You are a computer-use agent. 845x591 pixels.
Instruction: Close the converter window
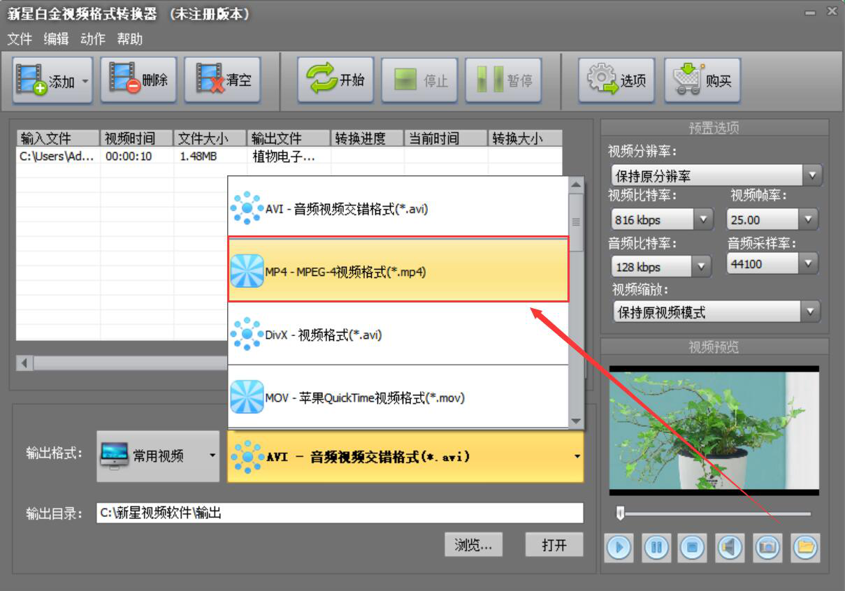(x=832, y=11)
